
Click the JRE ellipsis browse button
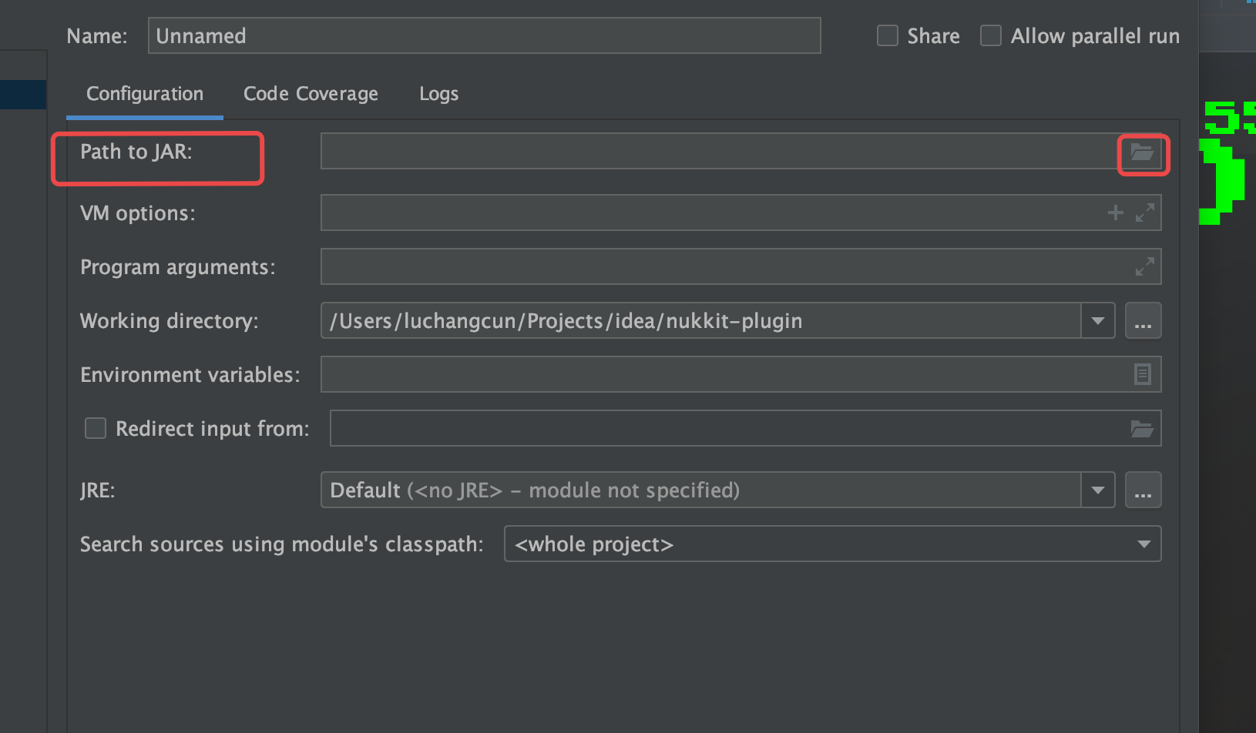(x=1143, y=490)
